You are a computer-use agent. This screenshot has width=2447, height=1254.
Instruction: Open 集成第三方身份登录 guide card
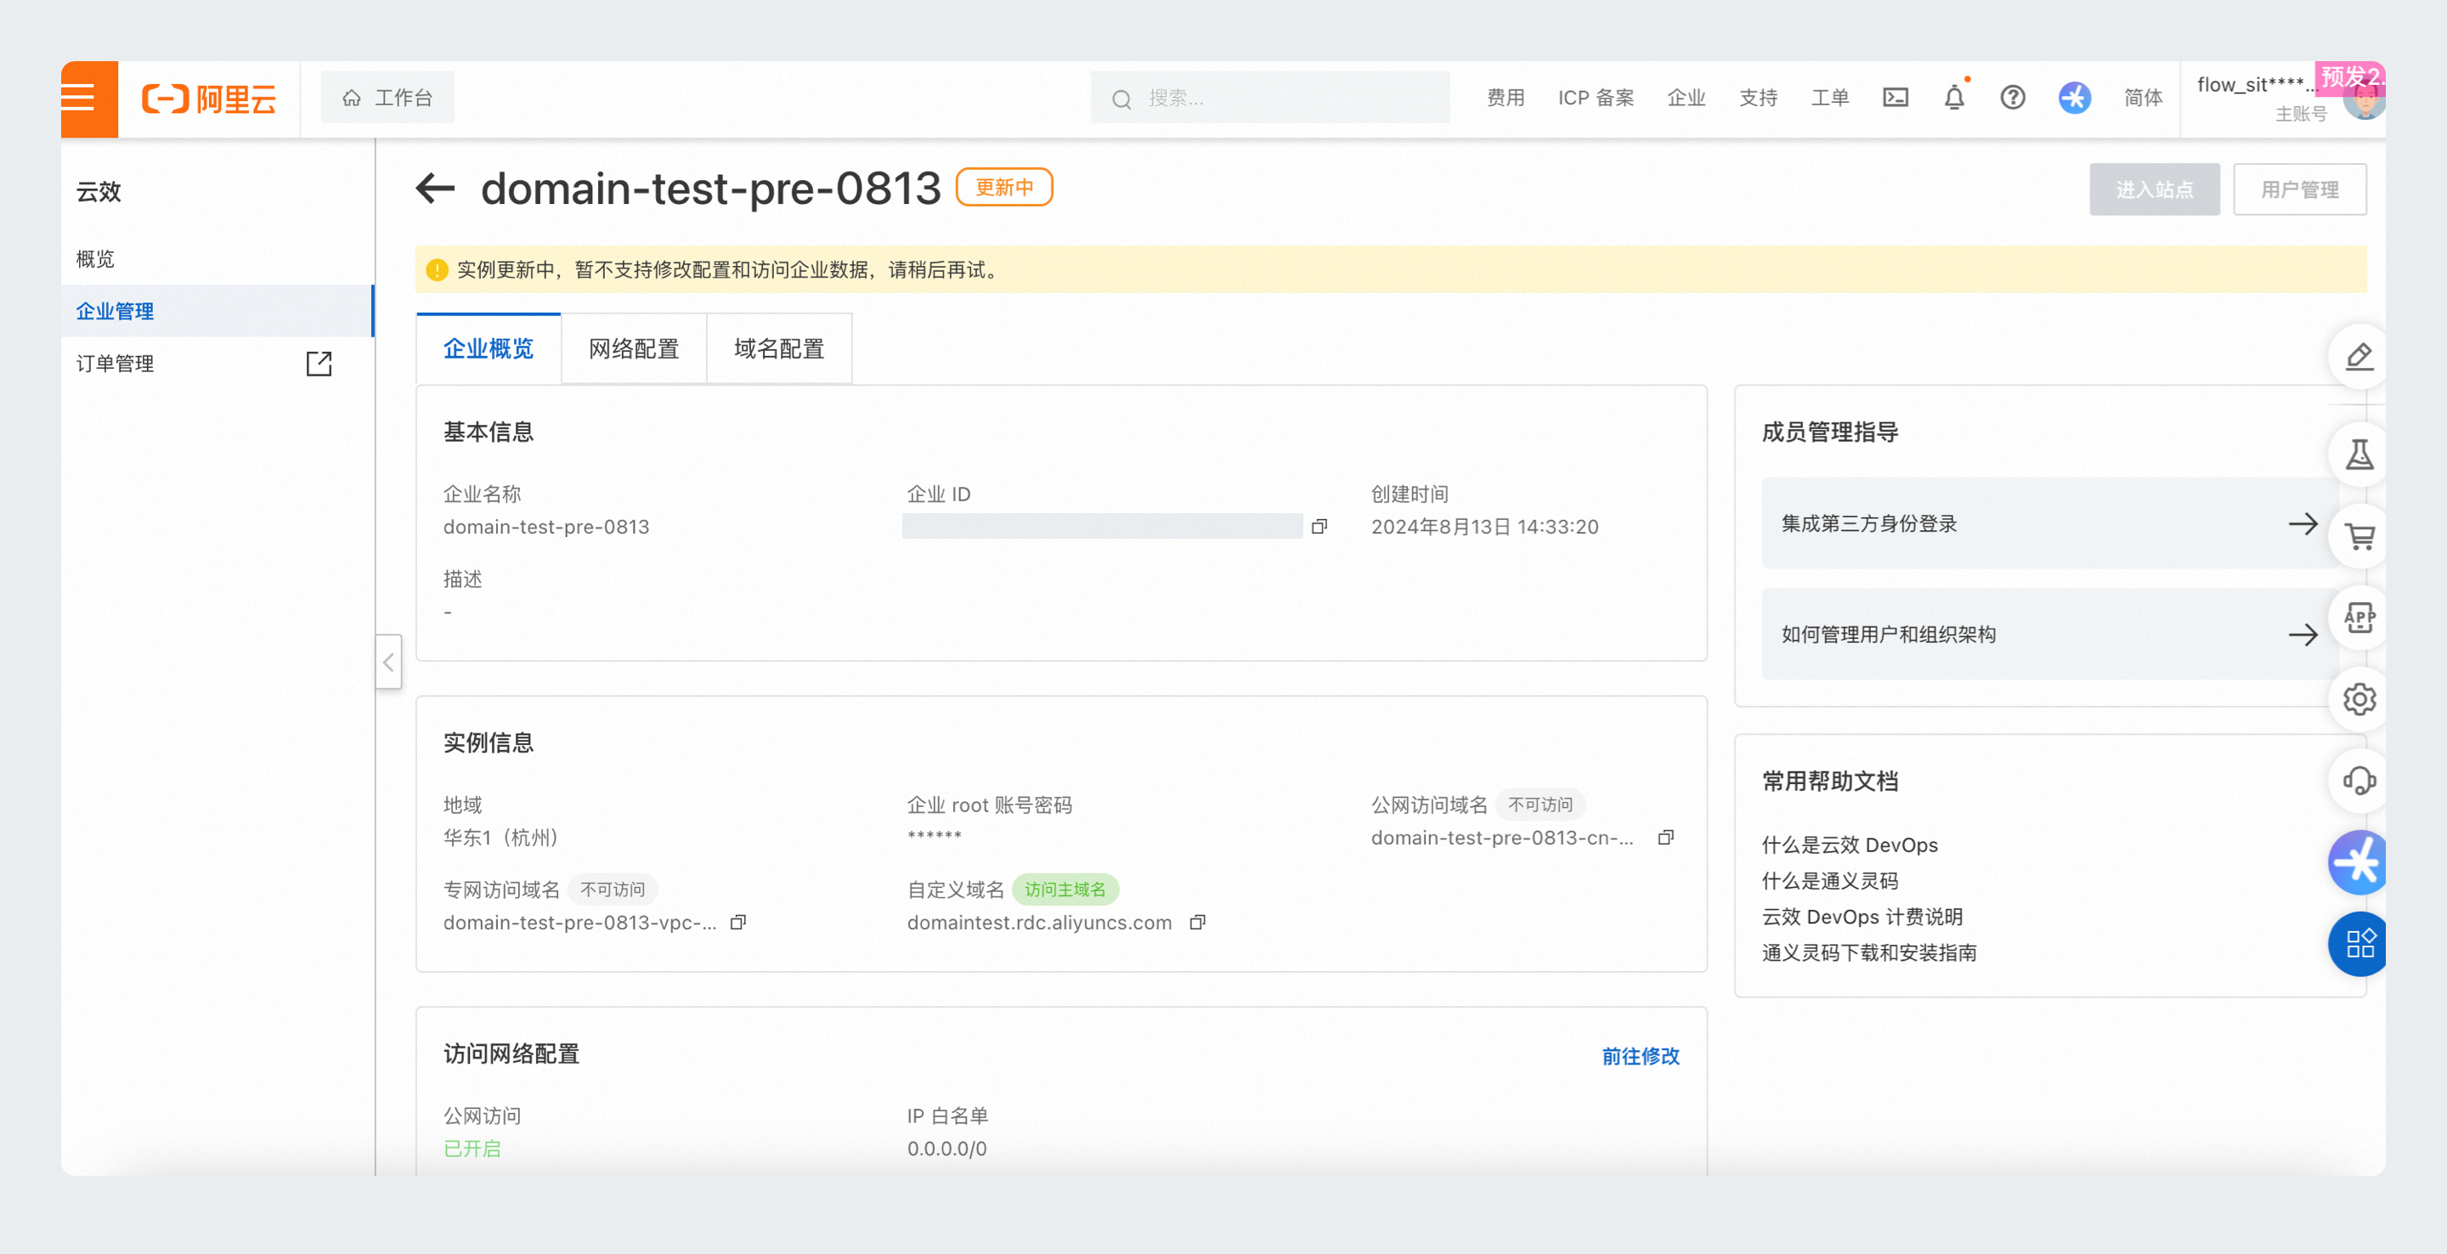(2049, 523)
